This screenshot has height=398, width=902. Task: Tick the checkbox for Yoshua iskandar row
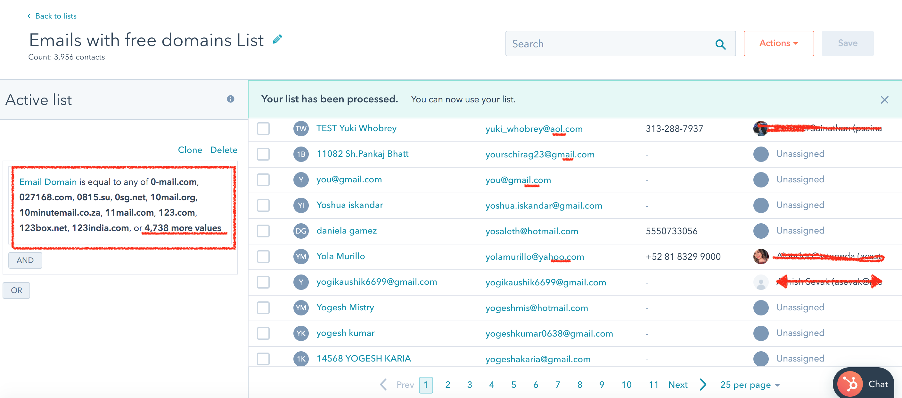(x=263, y=205)
